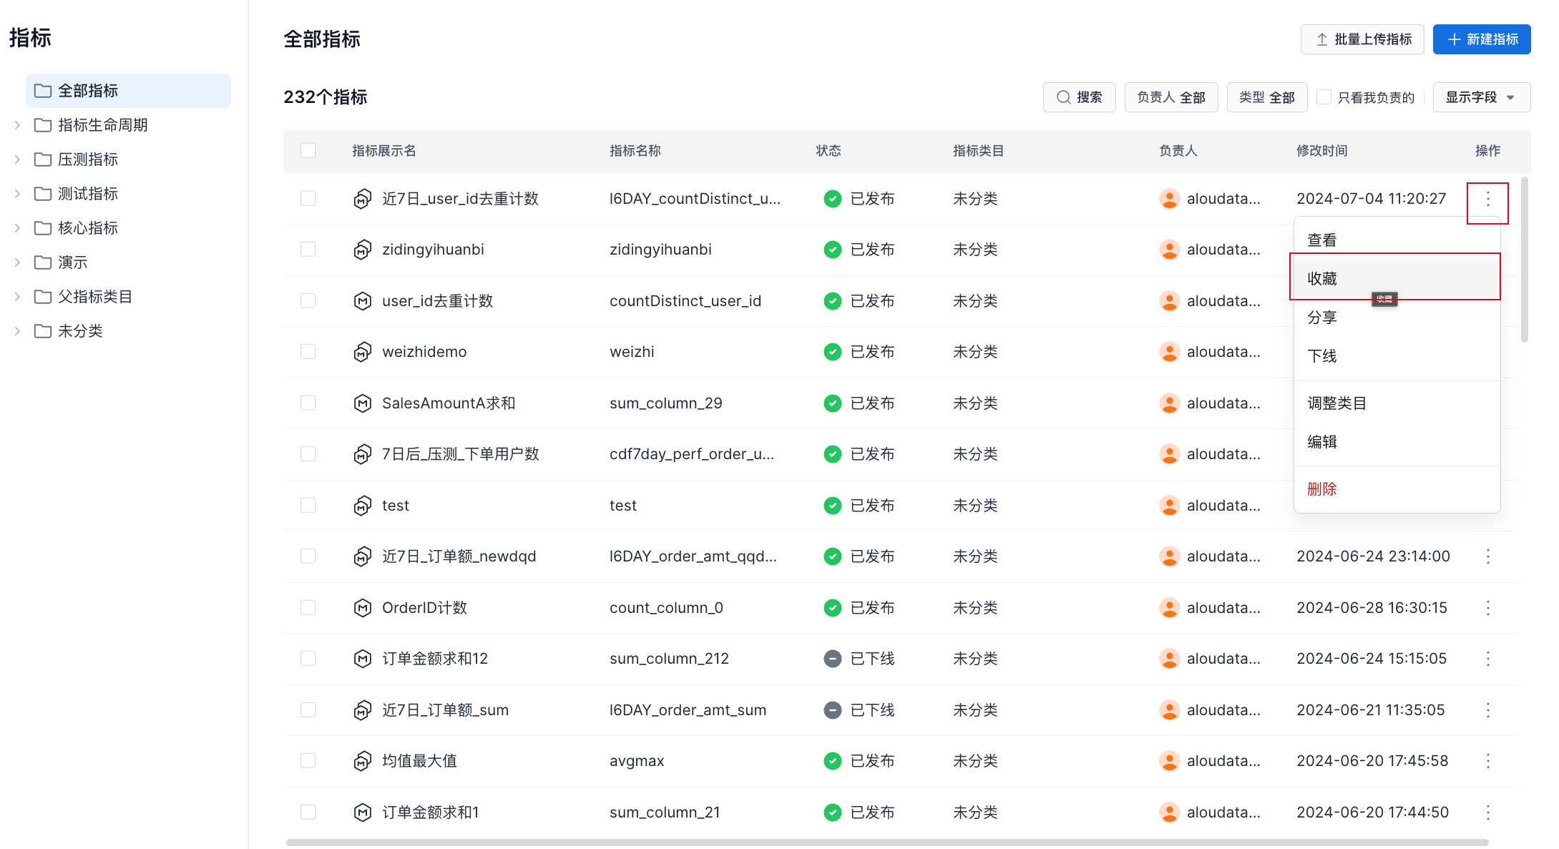Tick the 只看我负责的 checkbox
Screen dimensions: 1559x849
pyautogui.click(x=1324, y=97)
